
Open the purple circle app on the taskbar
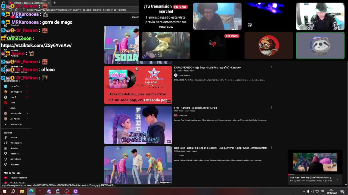pyautogui.click(x=76, y=191)
